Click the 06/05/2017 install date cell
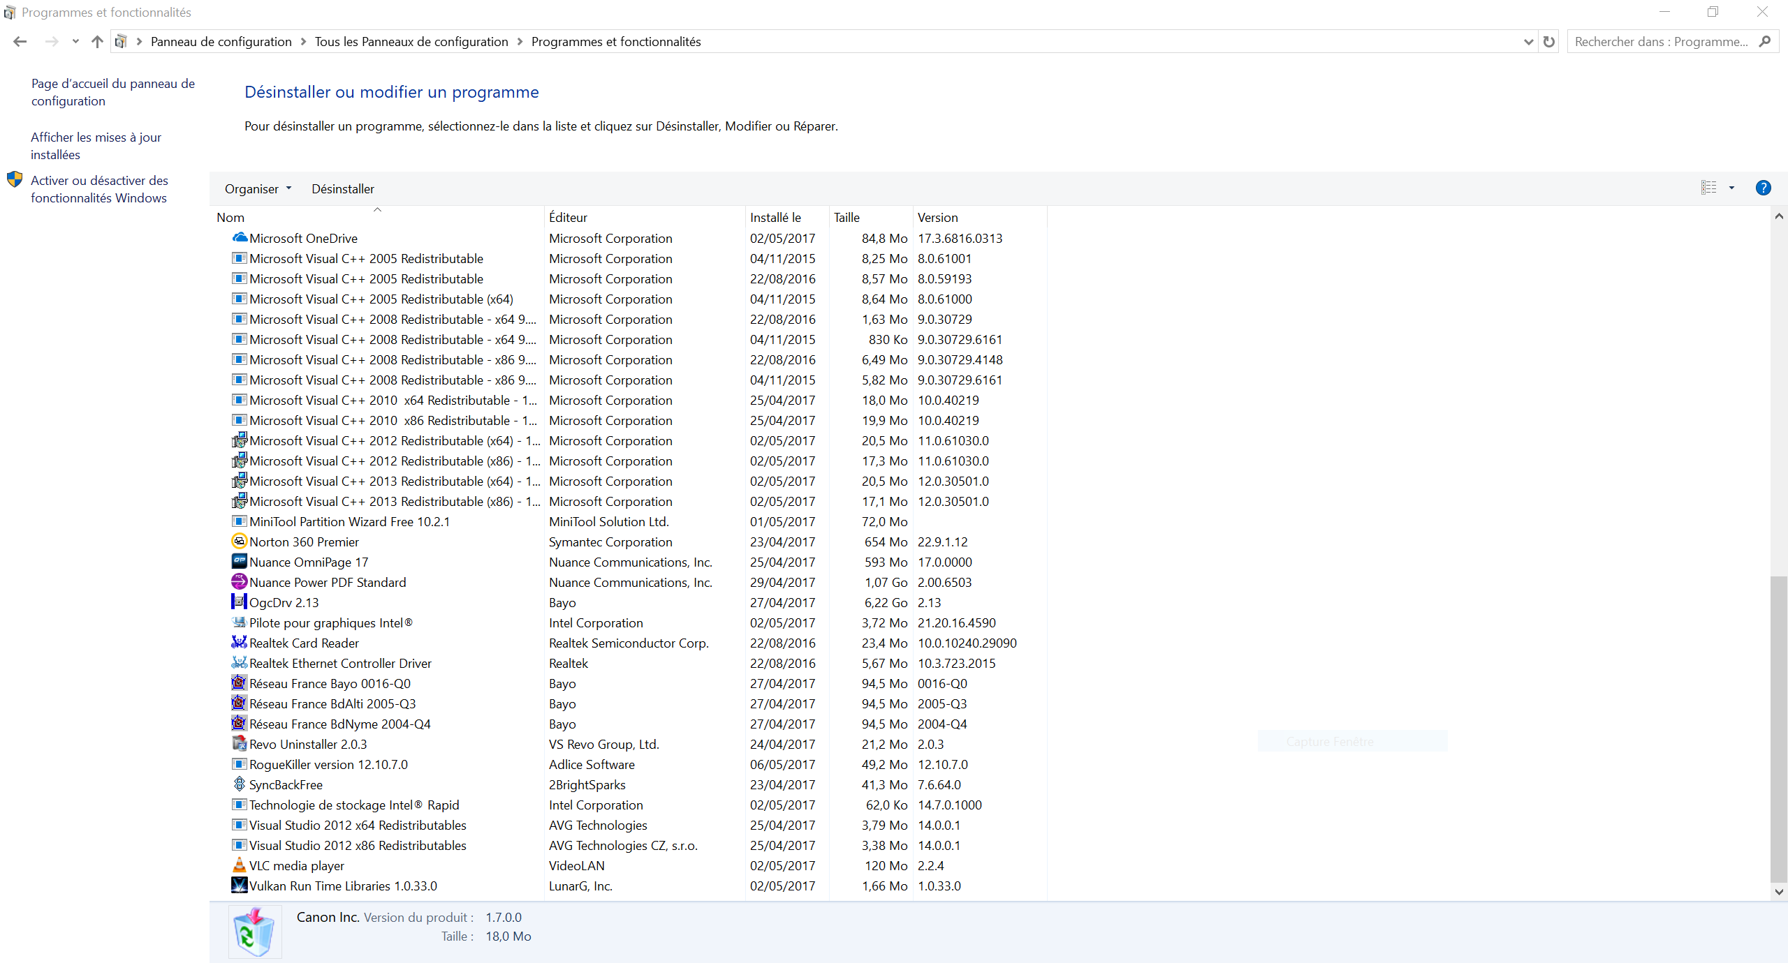Image resolution: width=1788 pixels, height=963 pixels. tap(782, 765)
